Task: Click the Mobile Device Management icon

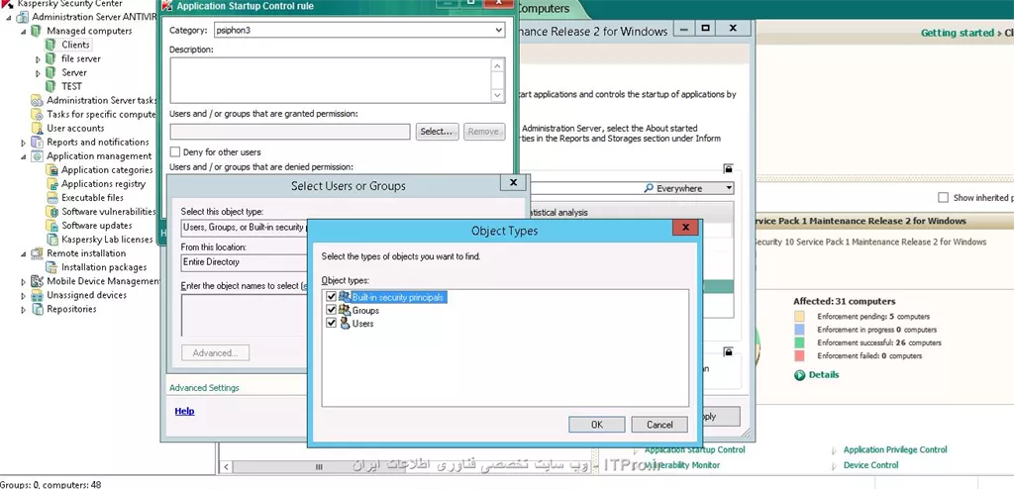Action: coord(37,281)
